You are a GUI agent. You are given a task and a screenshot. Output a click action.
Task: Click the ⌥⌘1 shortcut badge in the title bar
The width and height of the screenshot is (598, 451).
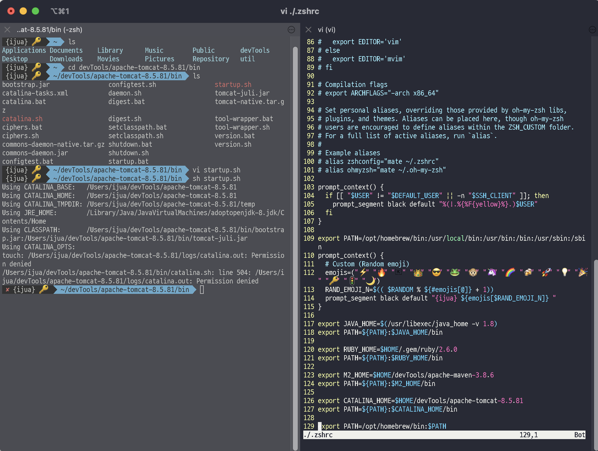pos(60,11)
